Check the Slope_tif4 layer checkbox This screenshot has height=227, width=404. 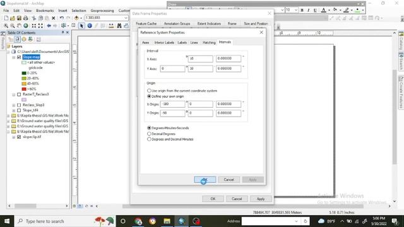pos(19,110)
